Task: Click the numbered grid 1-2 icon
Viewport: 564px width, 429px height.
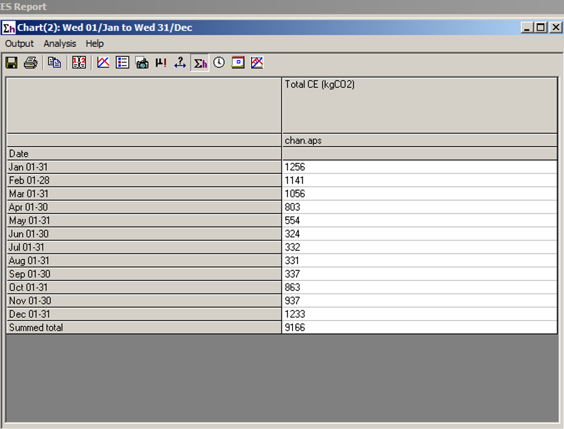Action: [79, 63]
